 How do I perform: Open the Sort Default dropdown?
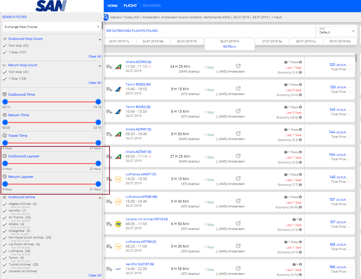[336, 31]
